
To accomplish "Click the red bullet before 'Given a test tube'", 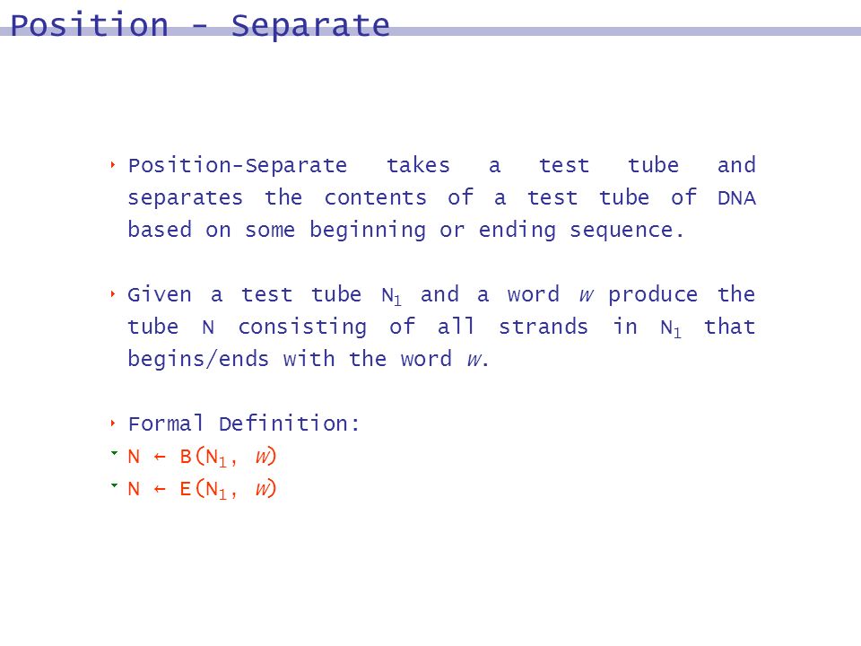I will 113,294.
